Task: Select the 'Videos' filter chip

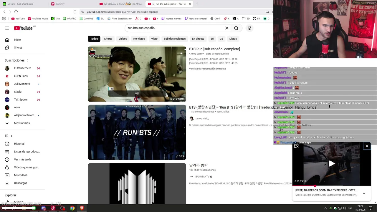Action: tap(123, 39)
